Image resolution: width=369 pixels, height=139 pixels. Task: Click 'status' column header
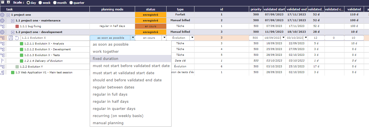point(151,9)
